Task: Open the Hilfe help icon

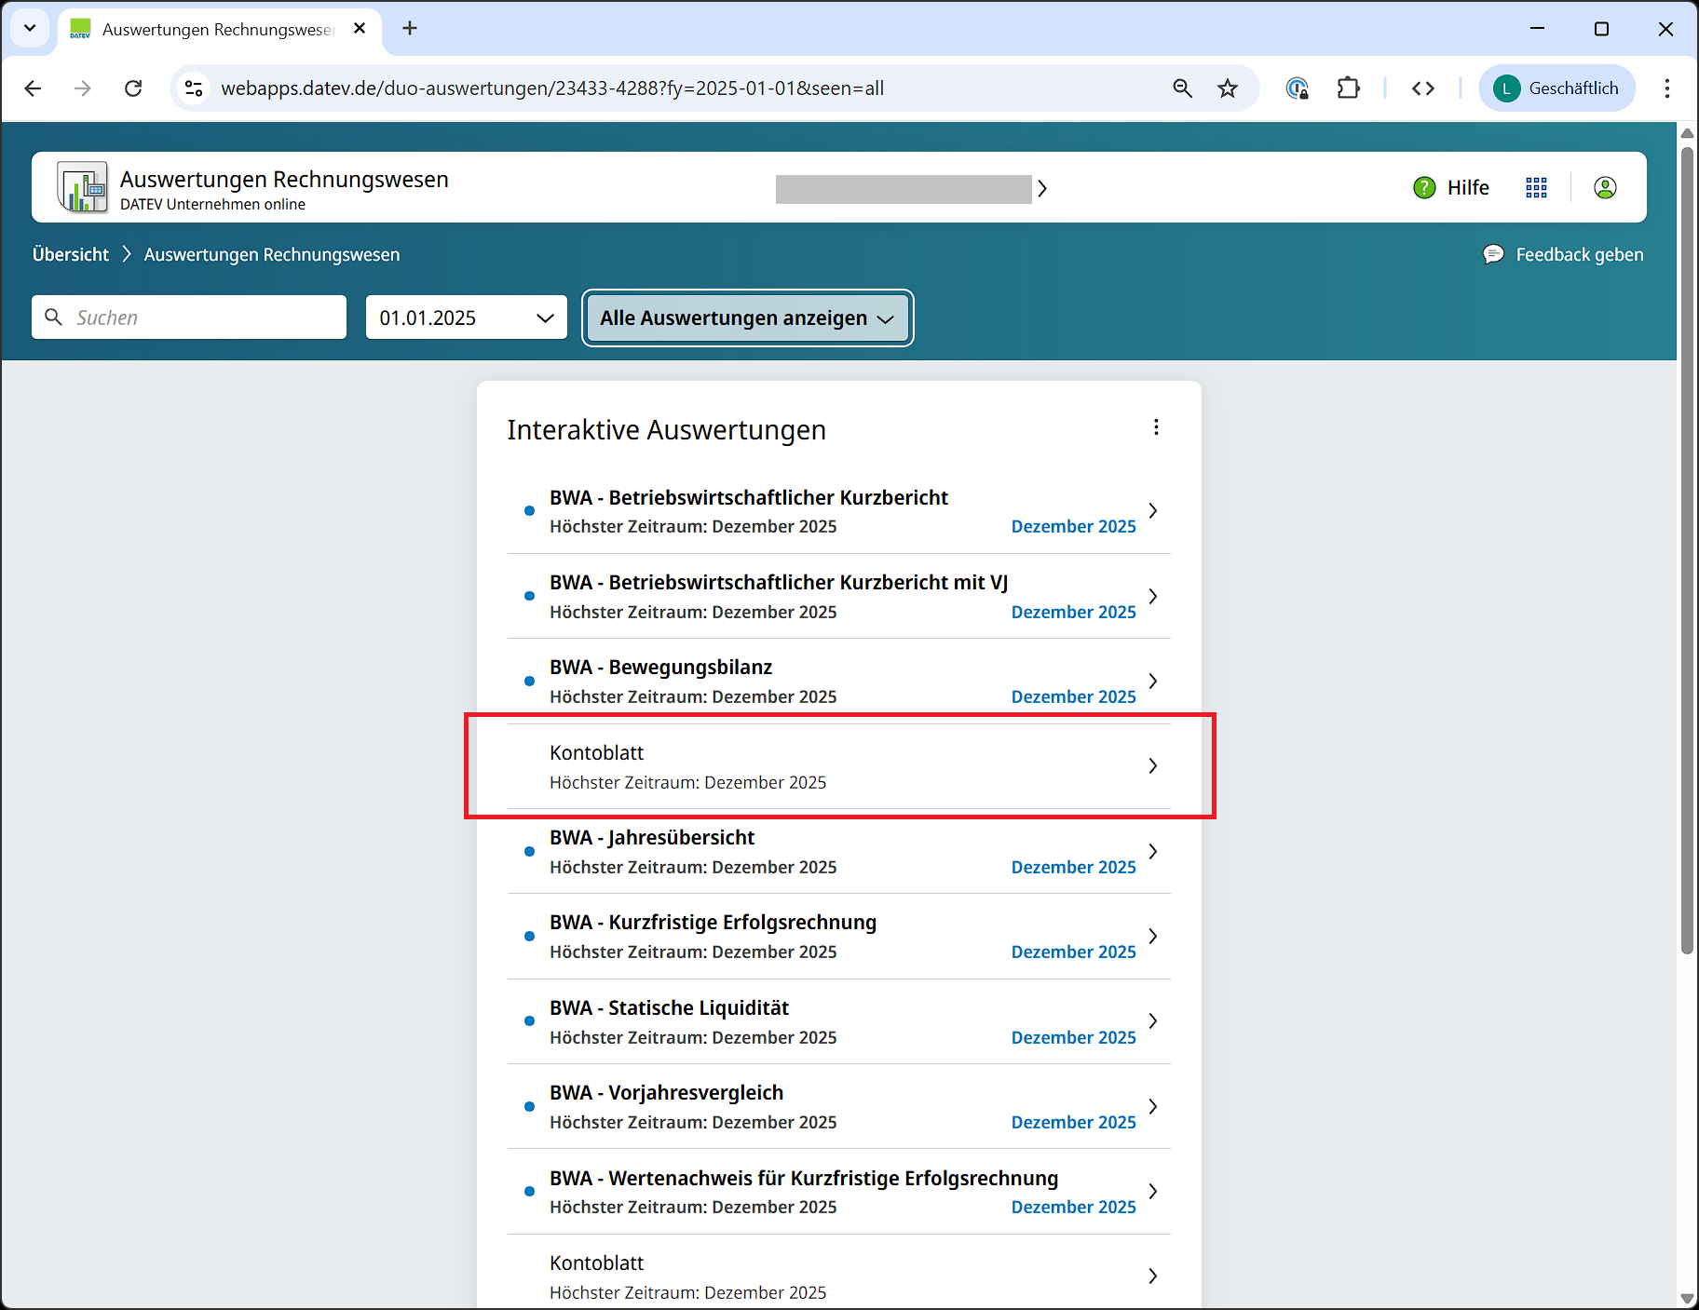Action: tap(1424, 187)
